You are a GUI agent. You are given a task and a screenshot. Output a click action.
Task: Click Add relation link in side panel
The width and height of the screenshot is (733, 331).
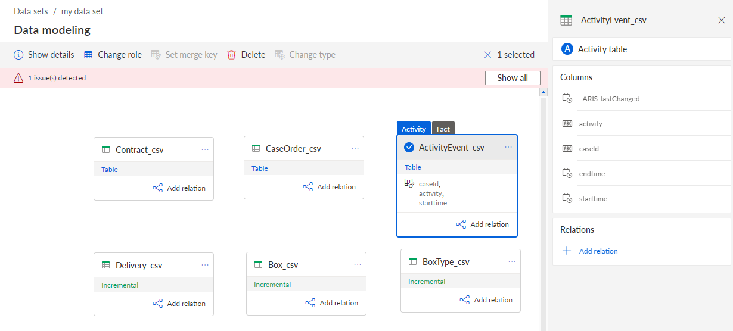[x=598, y=251]
